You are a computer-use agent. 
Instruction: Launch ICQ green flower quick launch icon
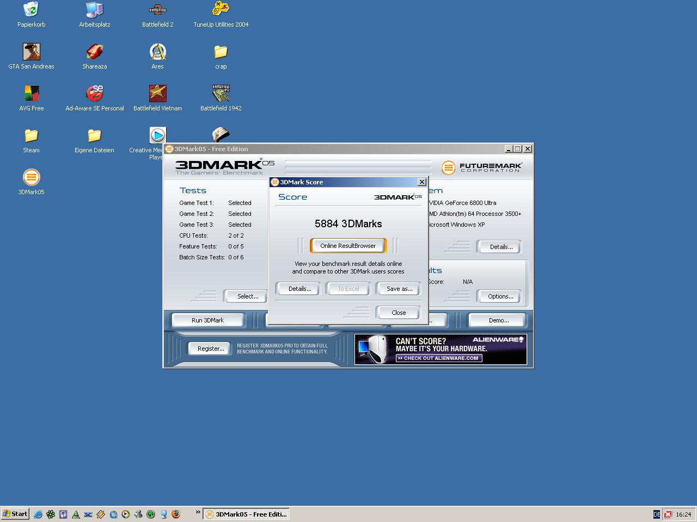tap(51, 514)
